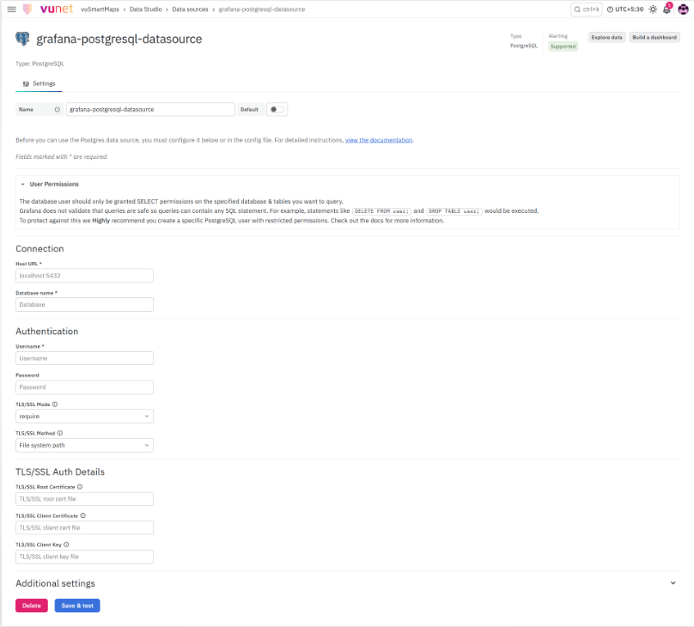
Task: Click the UTC+5:30 timezone indicator
Action: (625, 9)
